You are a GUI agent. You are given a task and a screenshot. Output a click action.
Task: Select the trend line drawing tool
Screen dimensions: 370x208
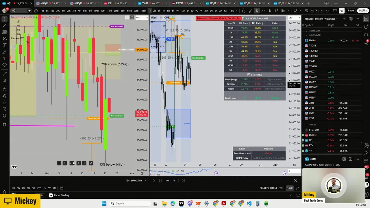pyautogui.click(x=4, y=26)
